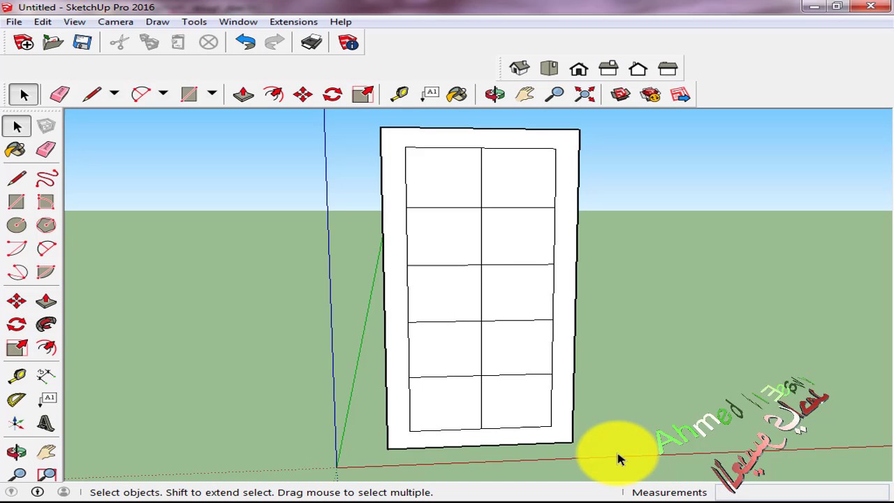Select the Make Component tool
The width and height of the screenshot is (894, 503).
pyautogui.click(x=46, y=126)
